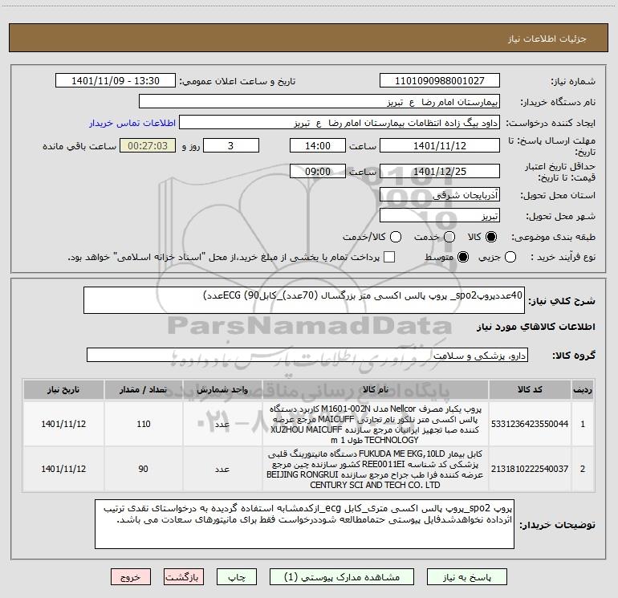
Task: Click the deadline time field 14:00
Action: coord(318,145)
